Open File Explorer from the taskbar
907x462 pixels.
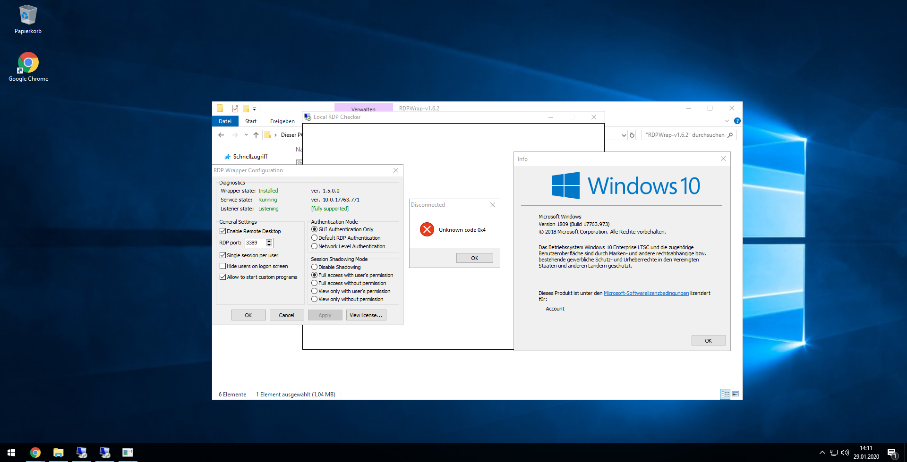[x=59, y=453]
